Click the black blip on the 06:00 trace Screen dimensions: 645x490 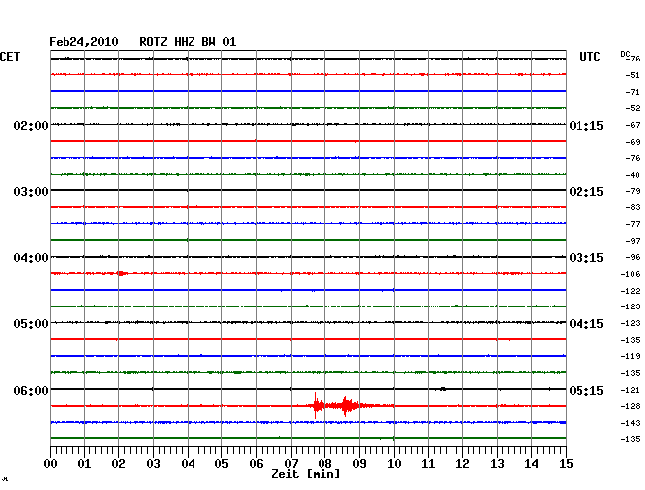(x=442, y=389)
